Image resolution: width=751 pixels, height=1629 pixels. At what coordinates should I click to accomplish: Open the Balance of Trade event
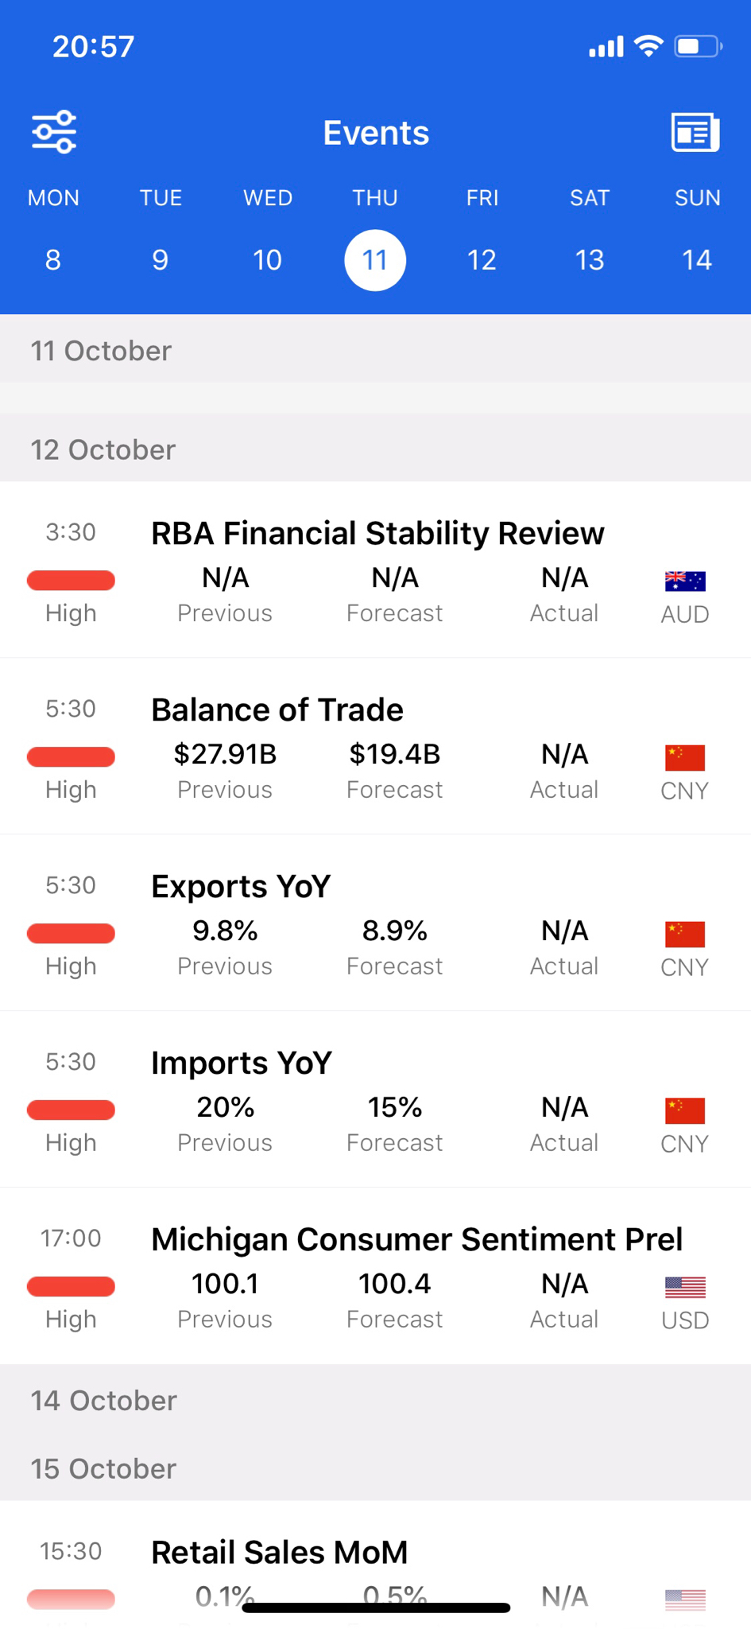click(x=277, y=710)
